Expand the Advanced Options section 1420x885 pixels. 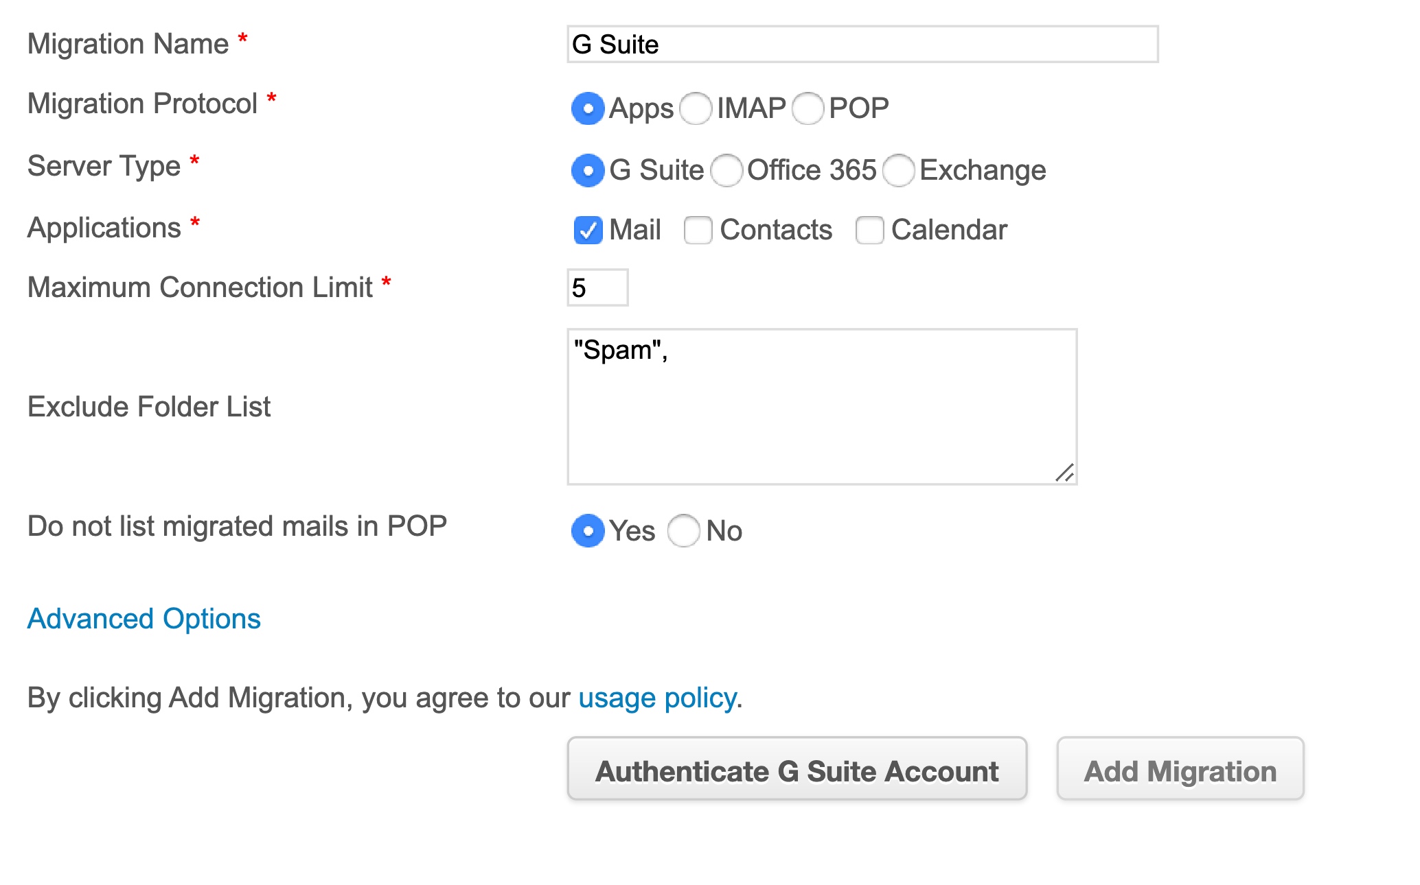coord(144,619)
